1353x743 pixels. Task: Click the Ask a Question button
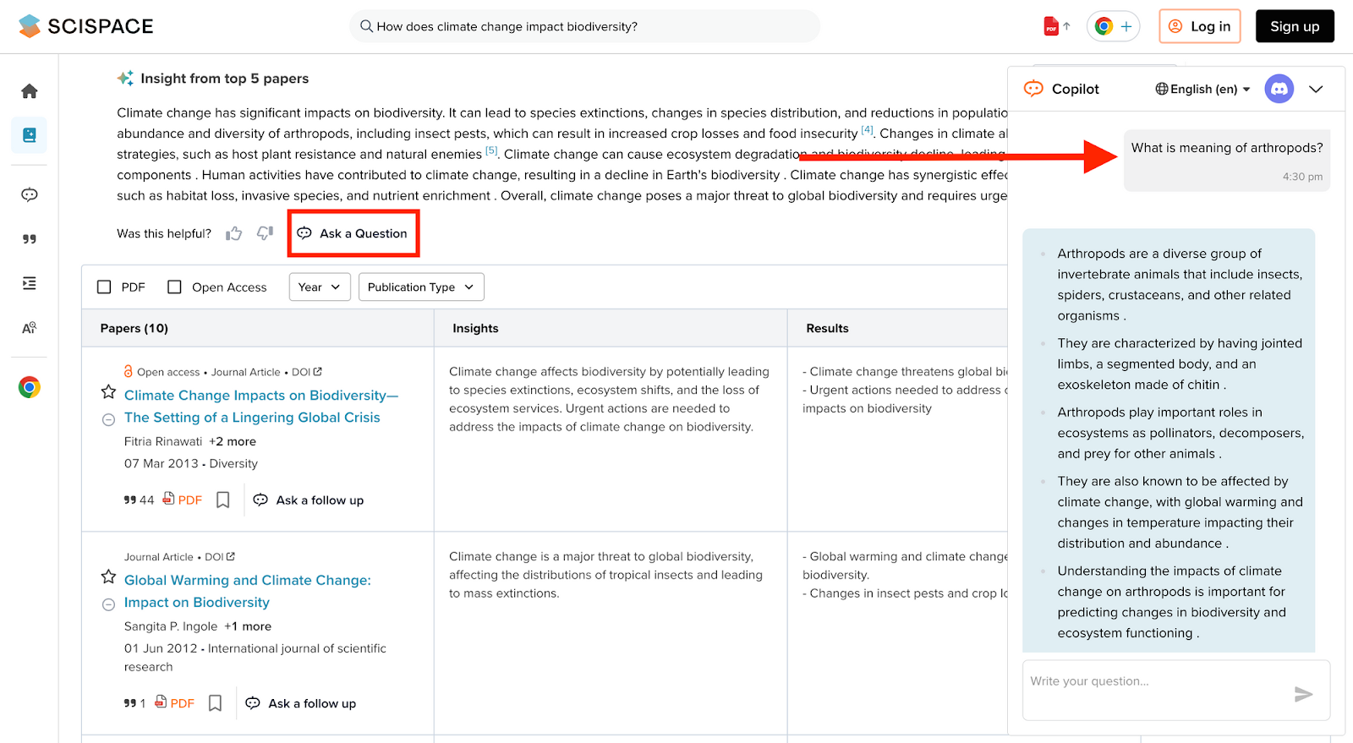pyautogui.click(x=353, y=234)
